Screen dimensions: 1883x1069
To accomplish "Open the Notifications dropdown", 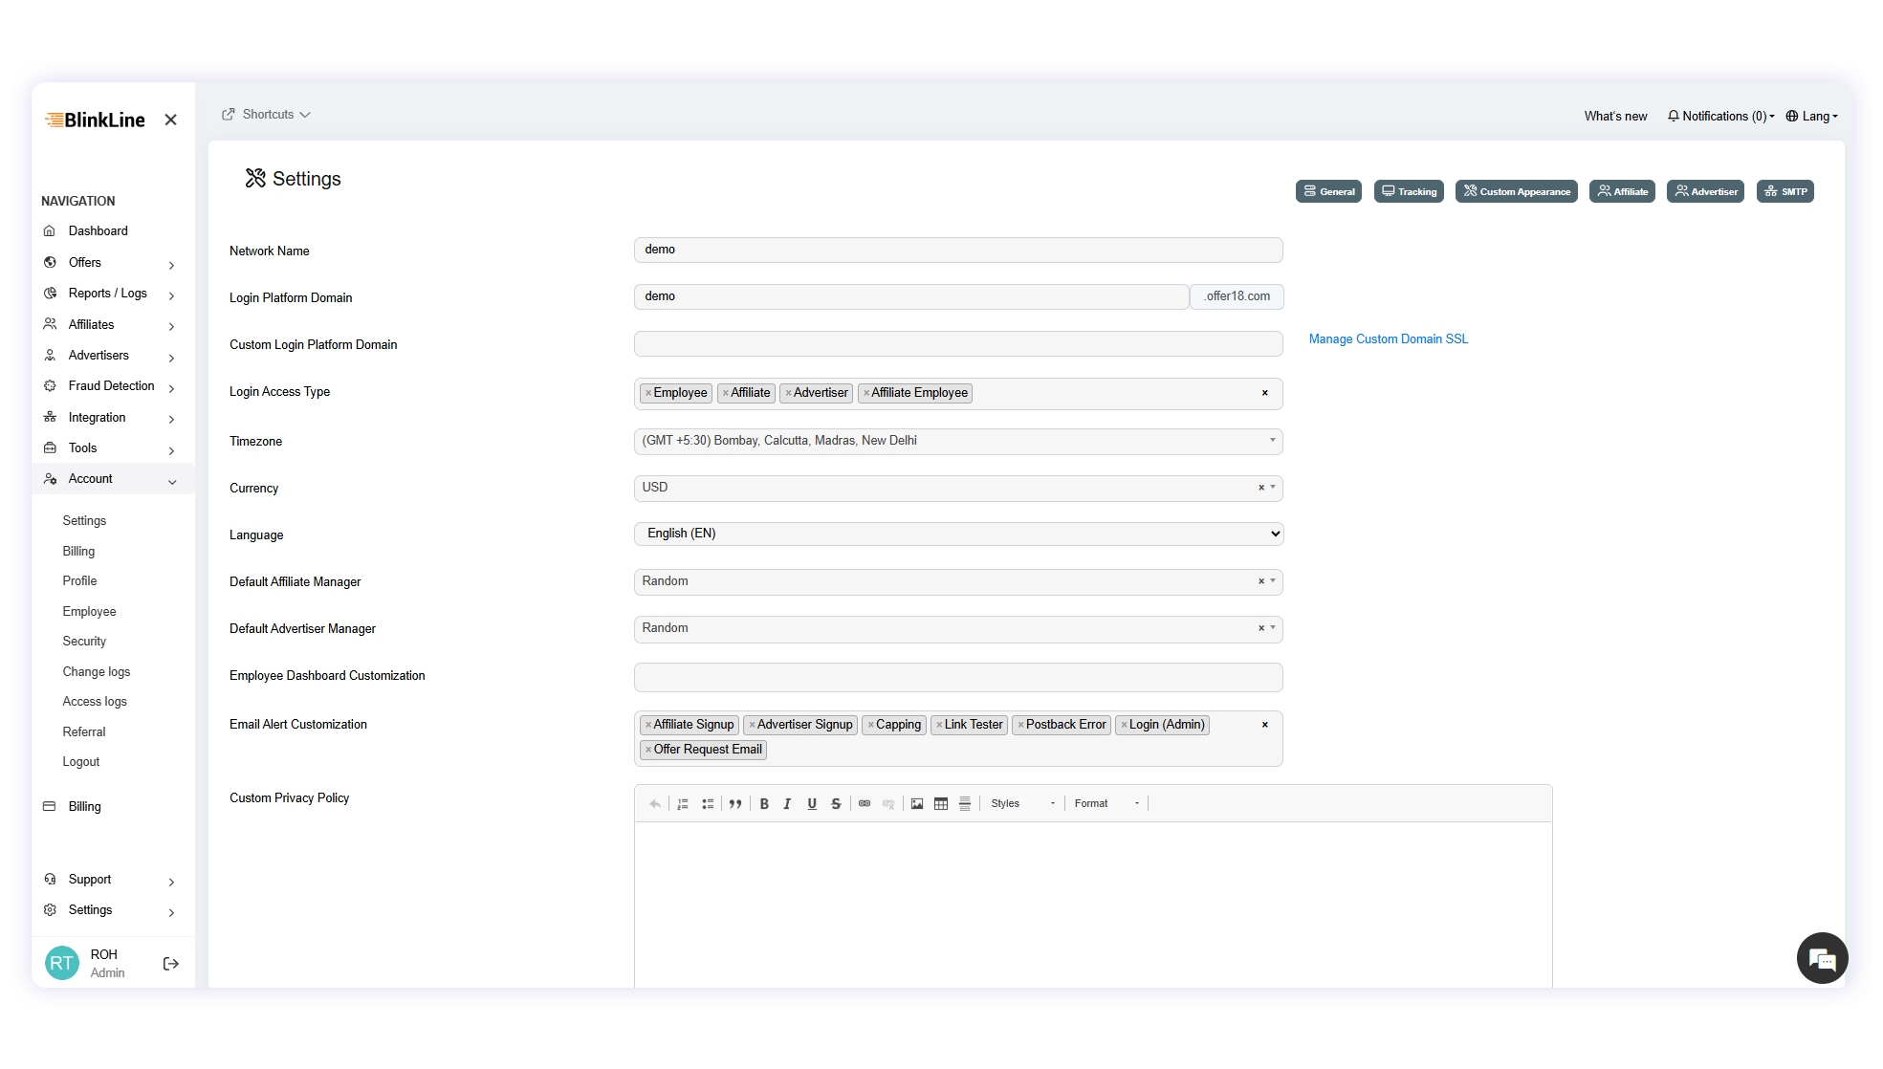I will tap(1719, 116).
